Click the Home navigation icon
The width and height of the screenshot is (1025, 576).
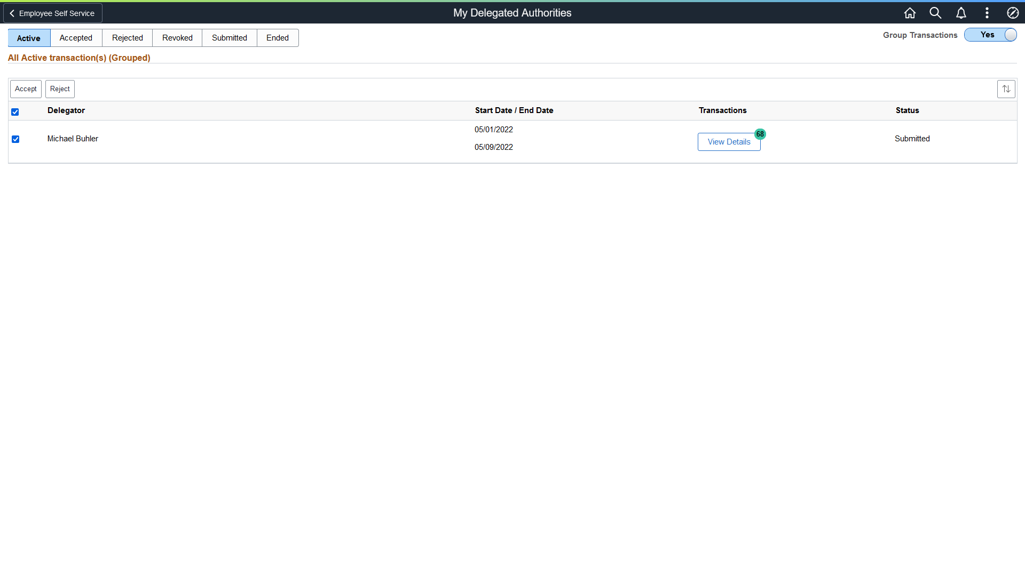(x=910, y=13)
